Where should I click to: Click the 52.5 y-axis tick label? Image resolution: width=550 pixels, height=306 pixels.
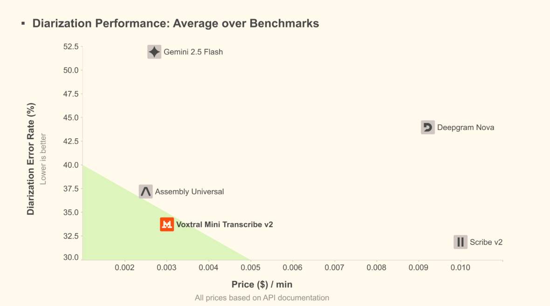(70, 47)
